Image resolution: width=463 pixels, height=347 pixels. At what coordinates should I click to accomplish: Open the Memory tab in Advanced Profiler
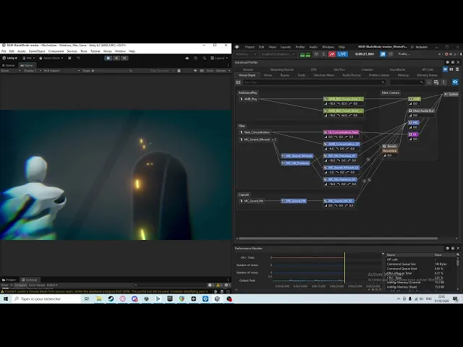403,75
